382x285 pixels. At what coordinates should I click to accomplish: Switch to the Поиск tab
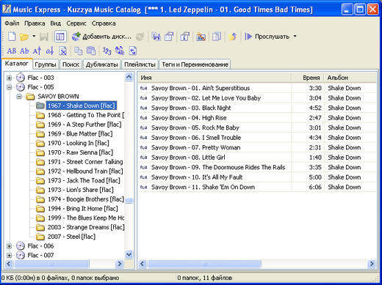[x=71, y=64]
